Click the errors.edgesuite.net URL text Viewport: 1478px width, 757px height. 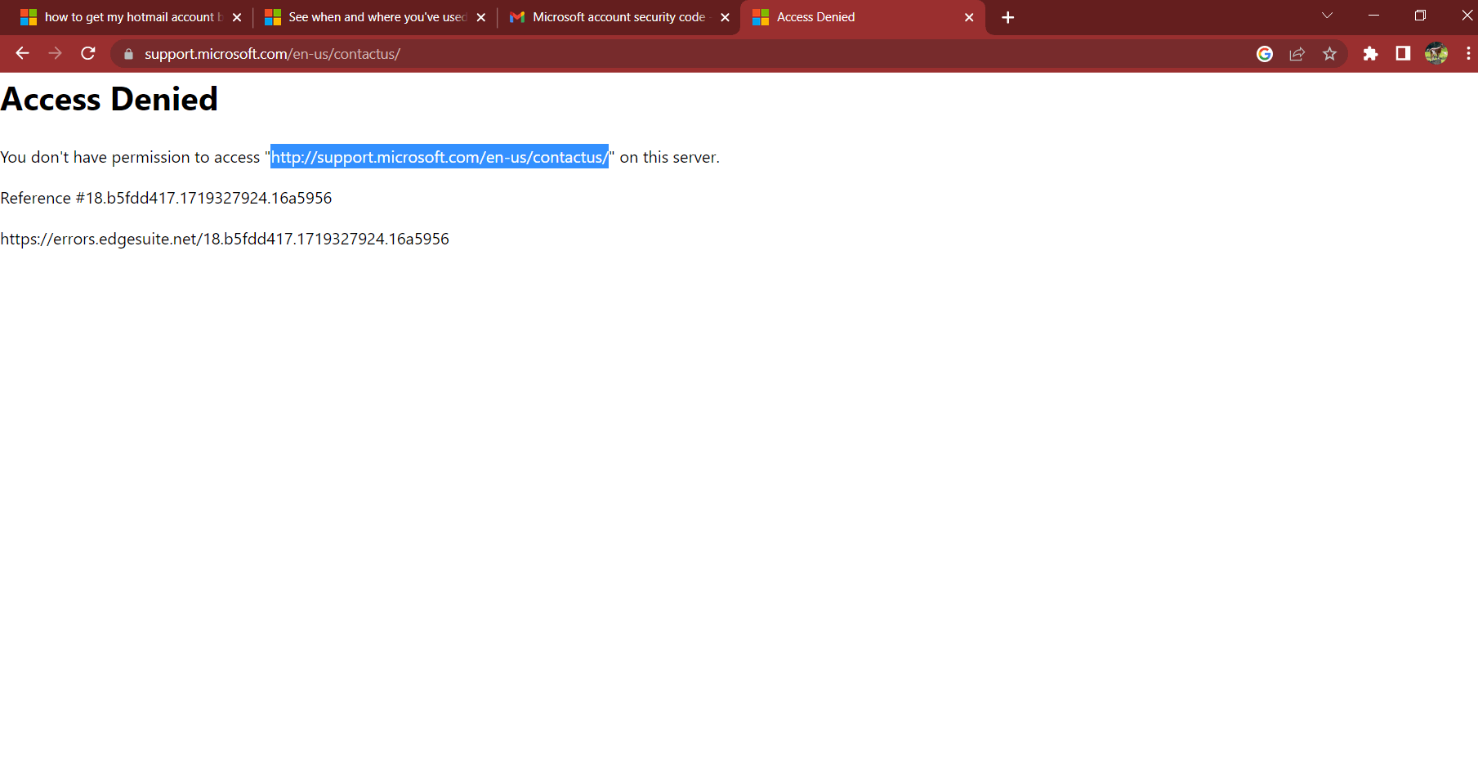[x=225, y=239]
